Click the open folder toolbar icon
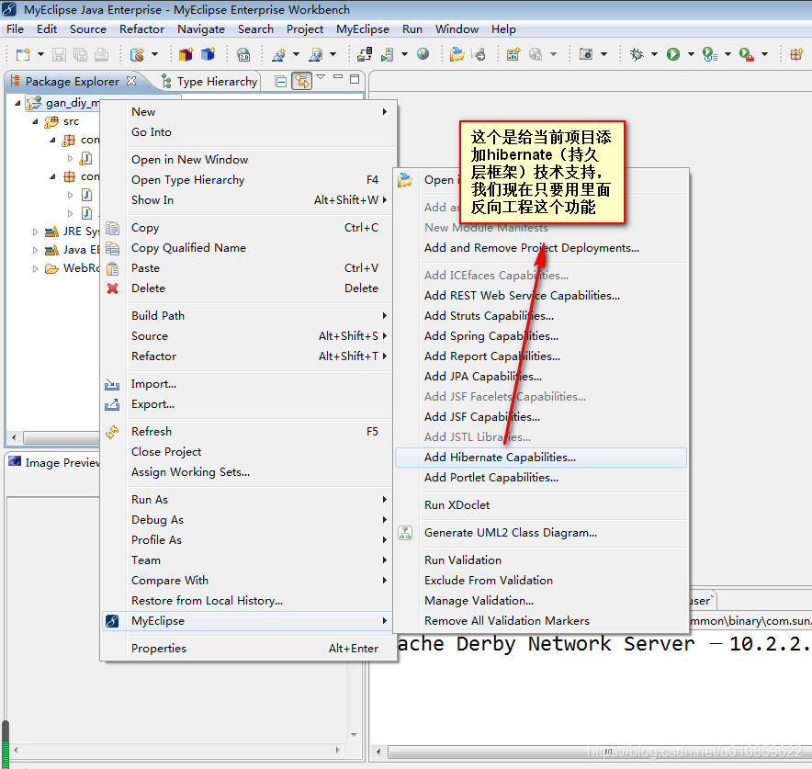 (x=457, y=54)
